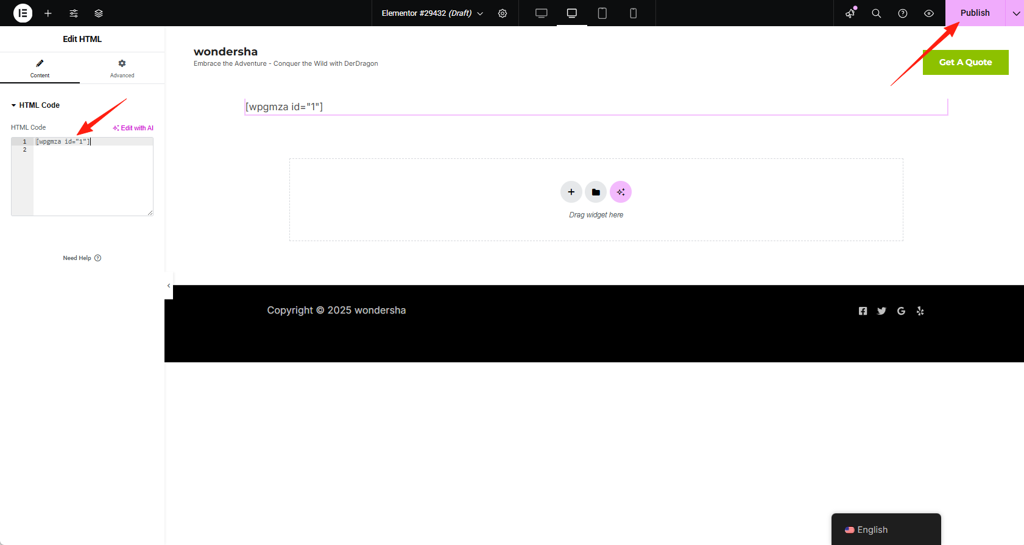Click the Edit with AI link

pos(133,128)
